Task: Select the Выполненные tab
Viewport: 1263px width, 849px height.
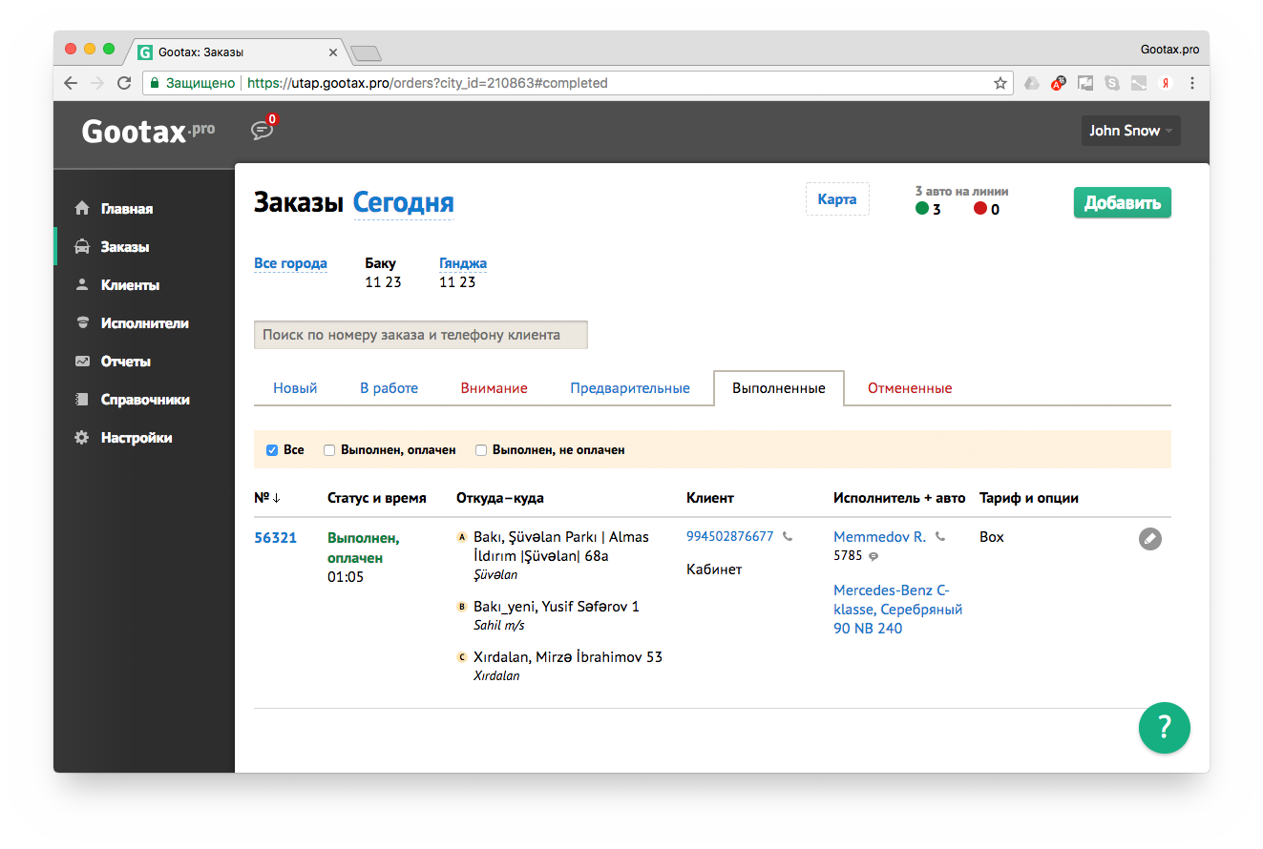Action: point(779,388)
